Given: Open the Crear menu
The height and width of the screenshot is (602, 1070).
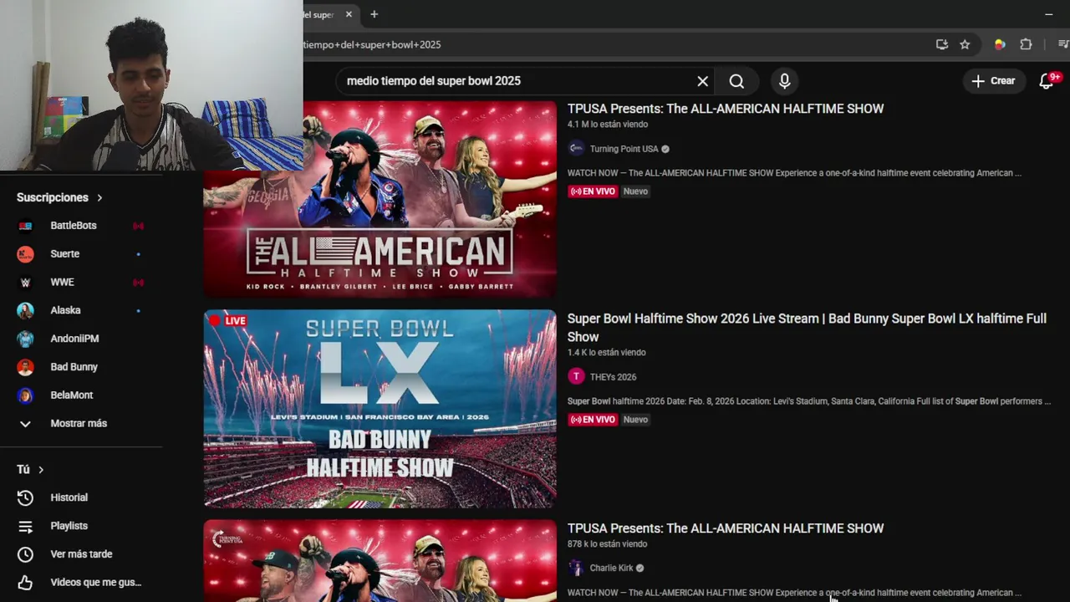Looking at the screenshot, I should coord(993,81).
